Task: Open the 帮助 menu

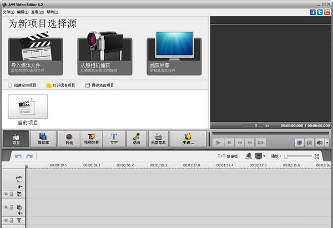Action: 52,12
